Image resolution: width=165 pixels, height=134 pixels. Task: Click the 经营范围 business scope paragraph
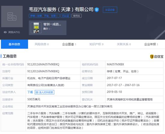click(93, 121)
